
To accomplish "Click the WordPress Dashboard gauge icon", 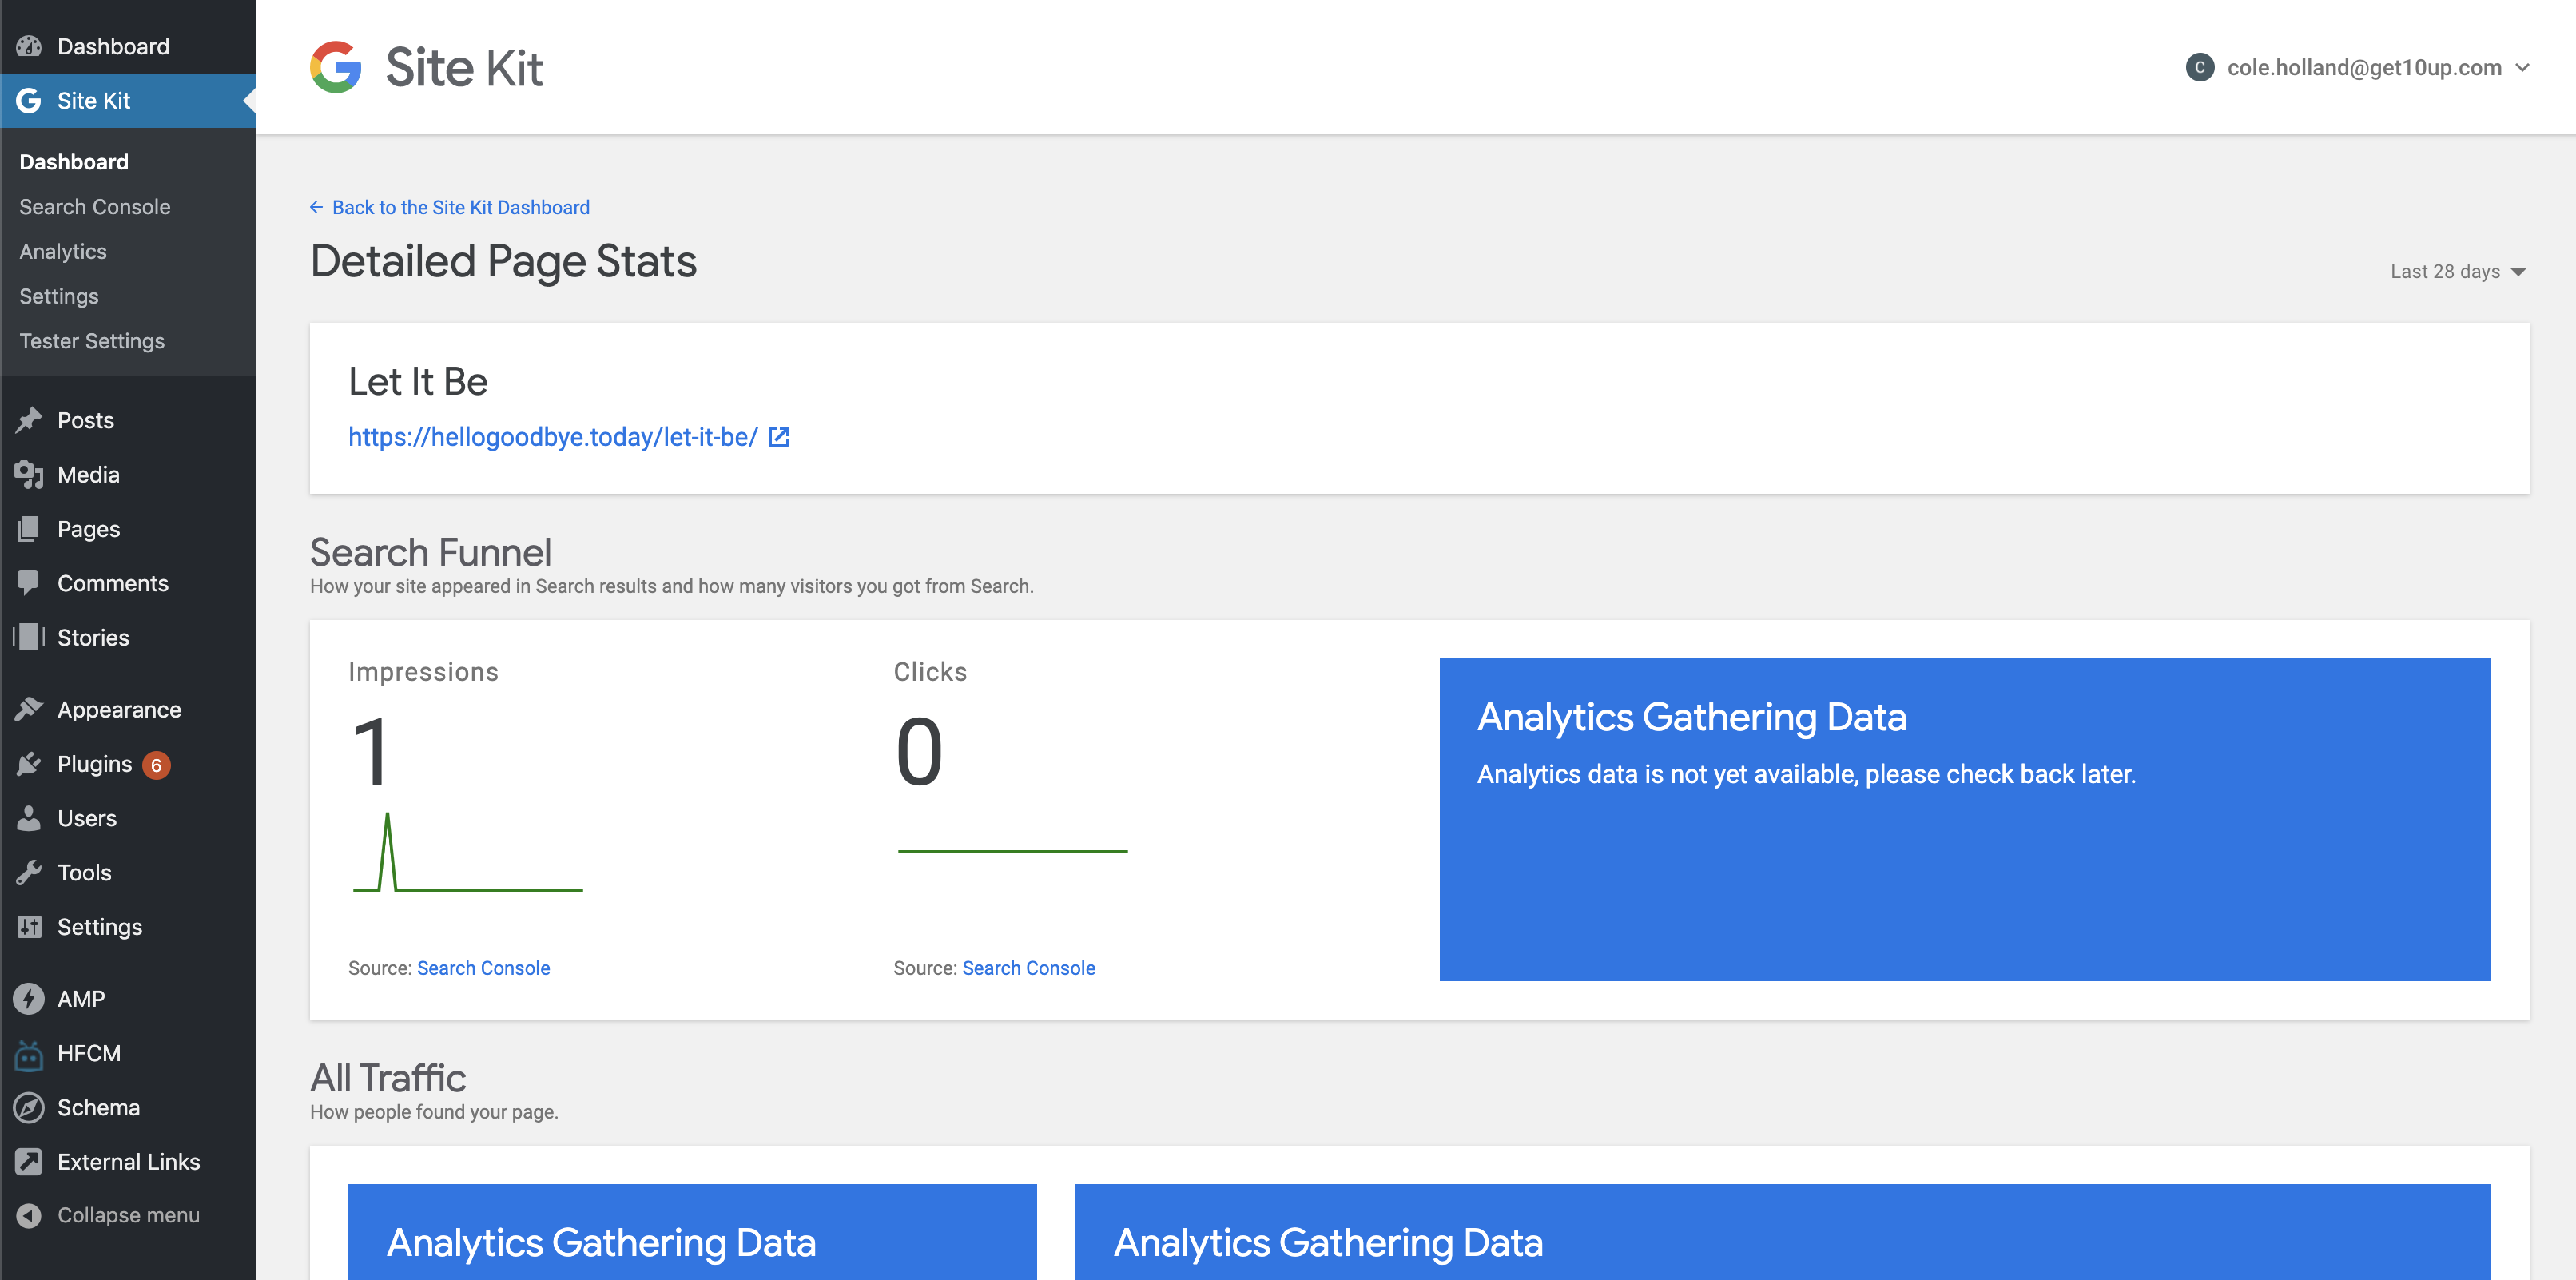I will [x=29, y=46].
